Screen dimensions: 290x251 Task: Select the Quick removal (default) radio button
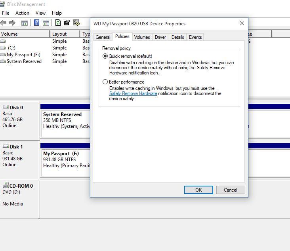click(105, 56)
